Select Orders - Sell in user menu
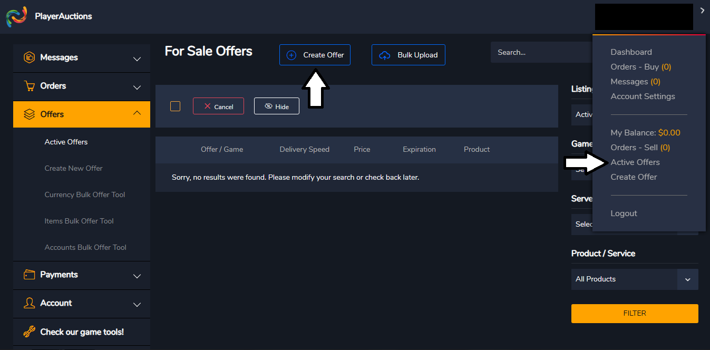The width and height of the screenshot is (710, 350). [640, 148]
